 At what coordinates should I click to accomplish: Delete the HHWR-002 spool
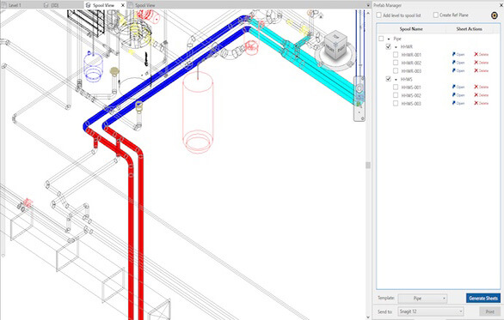tap(481, 63)
